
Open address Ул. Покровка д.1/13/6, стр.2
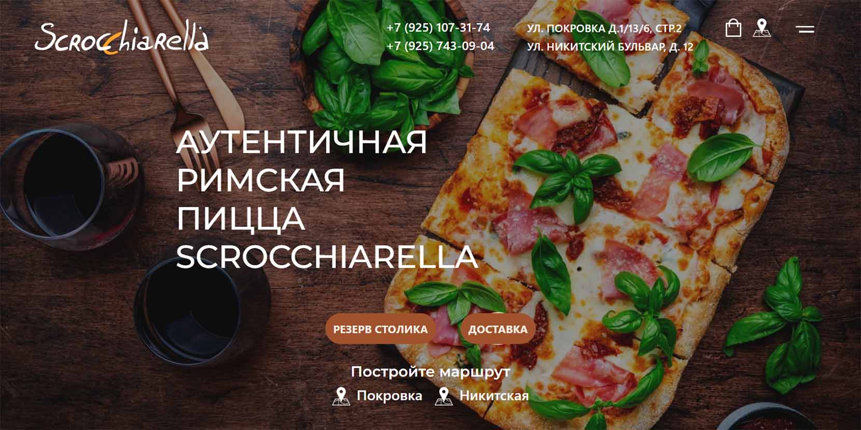pyautogui.click(x=604, y=28)
